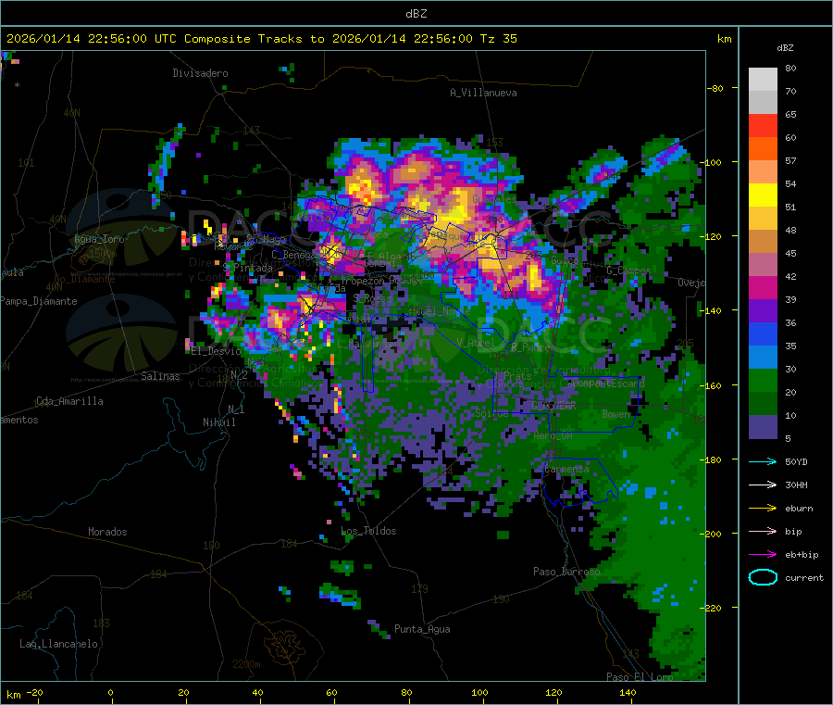Click the '50YD' legend label
Image resolution: width=833 pixels, height=705 pixels.
(796, 461)
